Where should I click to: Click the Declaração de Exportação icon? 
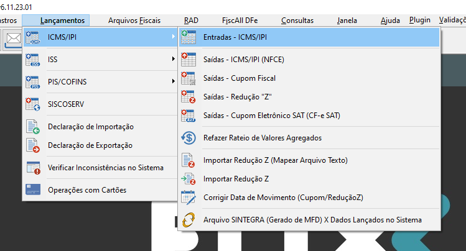point(33,145)
